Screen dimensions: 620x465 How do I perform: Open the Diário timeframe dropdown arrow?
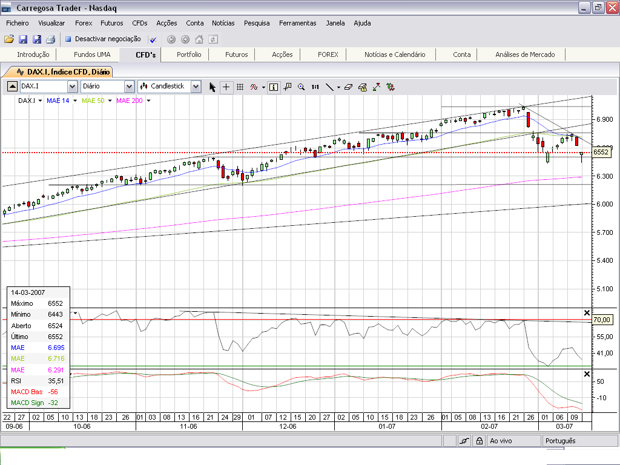[x=129, y=86]
